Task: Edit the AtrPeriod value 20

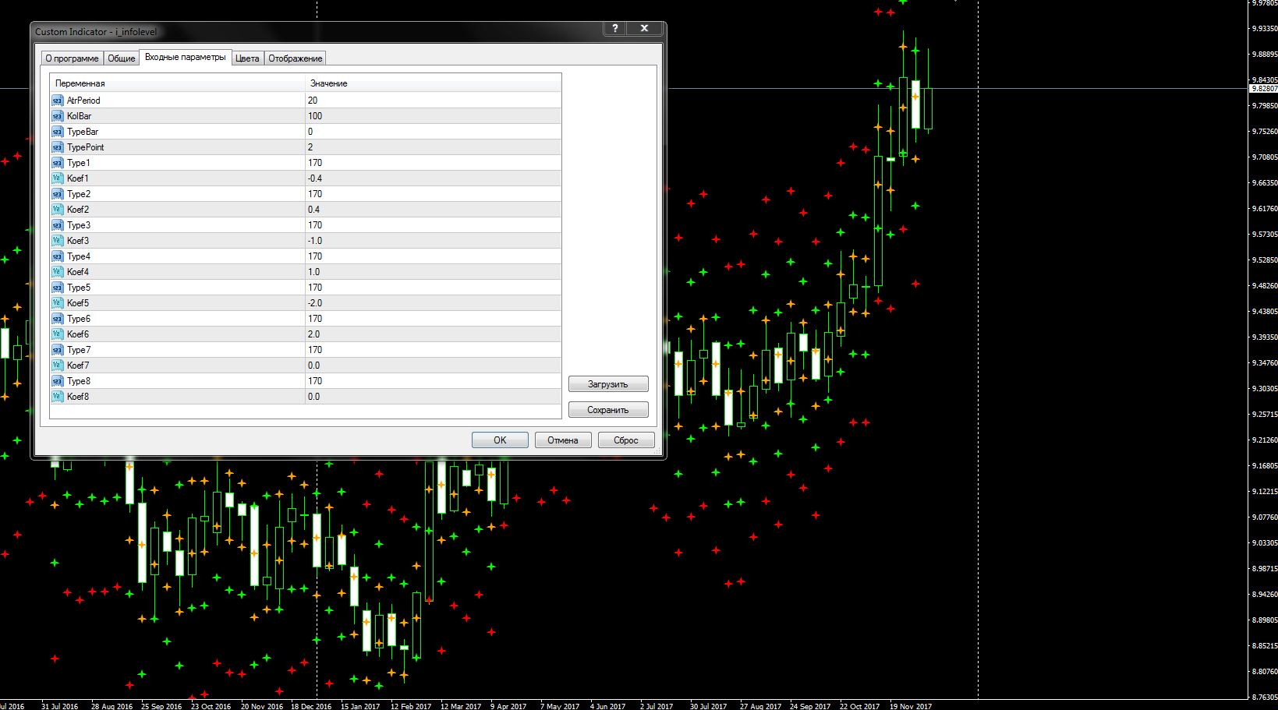Action: [x=433, y=101]
